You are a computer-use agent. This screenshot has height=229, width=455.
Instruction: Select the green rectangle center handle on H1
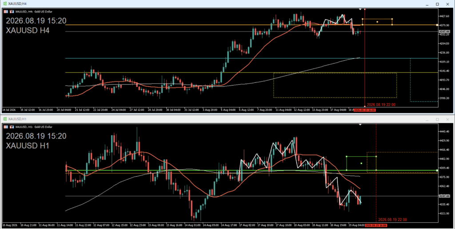[x=361, y=163]
